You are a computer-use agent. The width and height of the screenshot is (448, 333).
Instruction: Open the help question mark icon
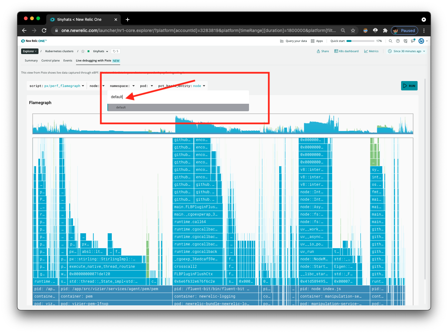click(x=398, y=41)
